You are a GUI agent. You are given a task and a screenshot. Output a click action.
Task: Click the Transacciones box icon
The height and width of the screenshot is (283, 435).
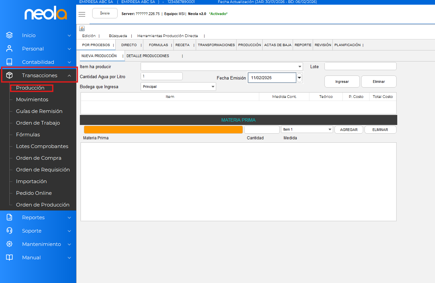[x=9, y=75]
